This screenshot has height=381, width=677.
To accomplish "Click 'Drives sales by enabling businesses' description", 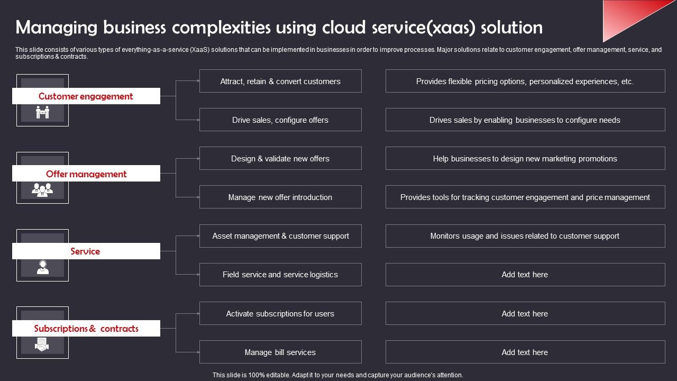I will (525, 120).
